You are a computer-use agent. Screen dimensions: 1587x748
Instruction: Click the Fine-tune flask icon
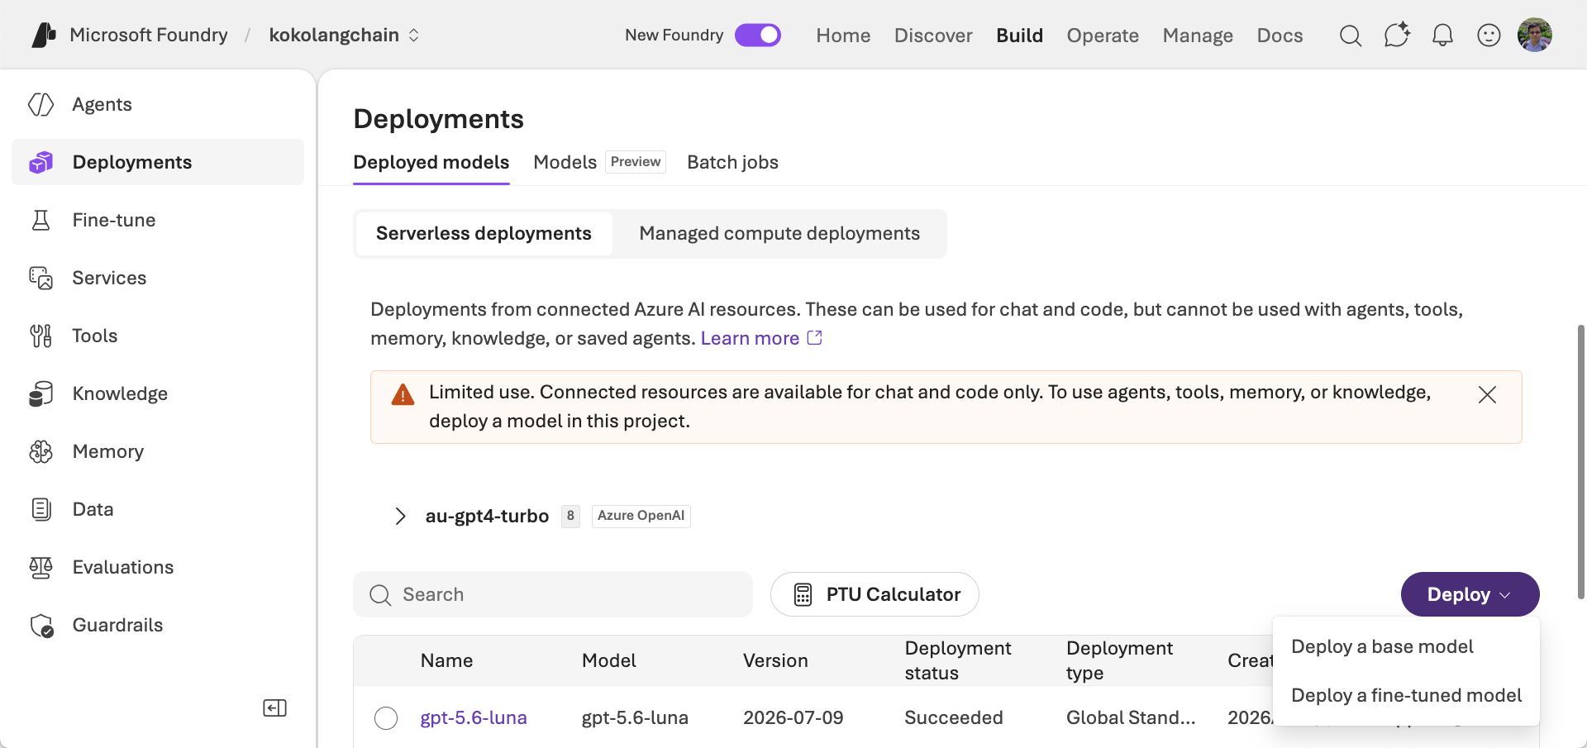click(41, 220)
